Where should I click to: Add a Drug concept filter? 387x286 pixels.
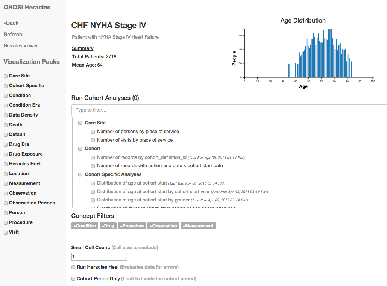coord(108,226)
